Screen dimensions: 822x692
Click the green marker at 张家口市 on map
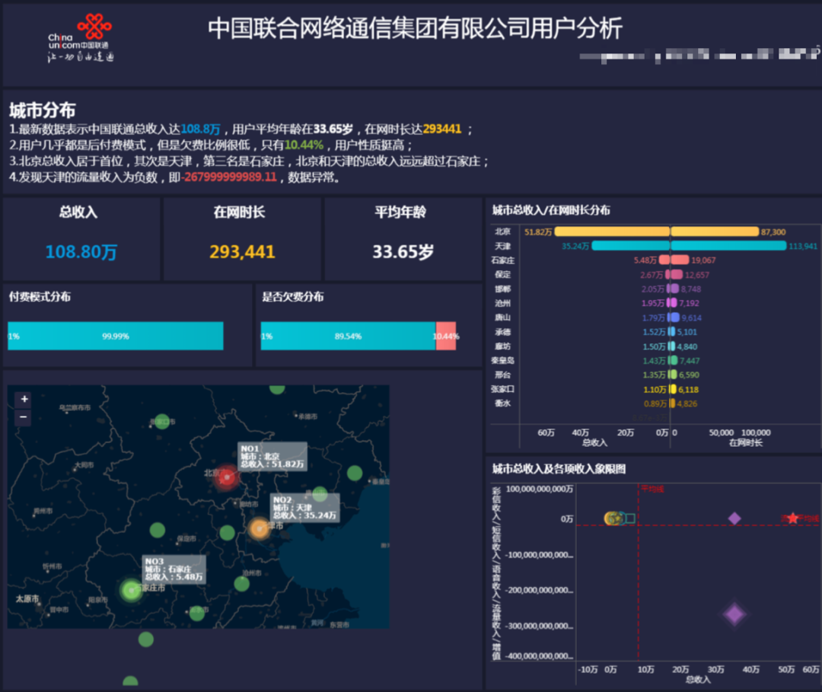[x=162, y=422]
